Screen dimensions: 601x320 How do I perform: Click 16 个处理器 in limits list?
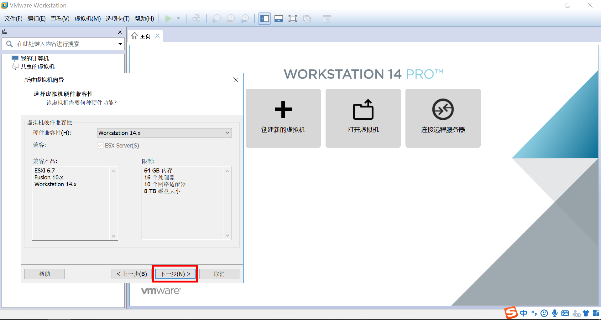159,177
